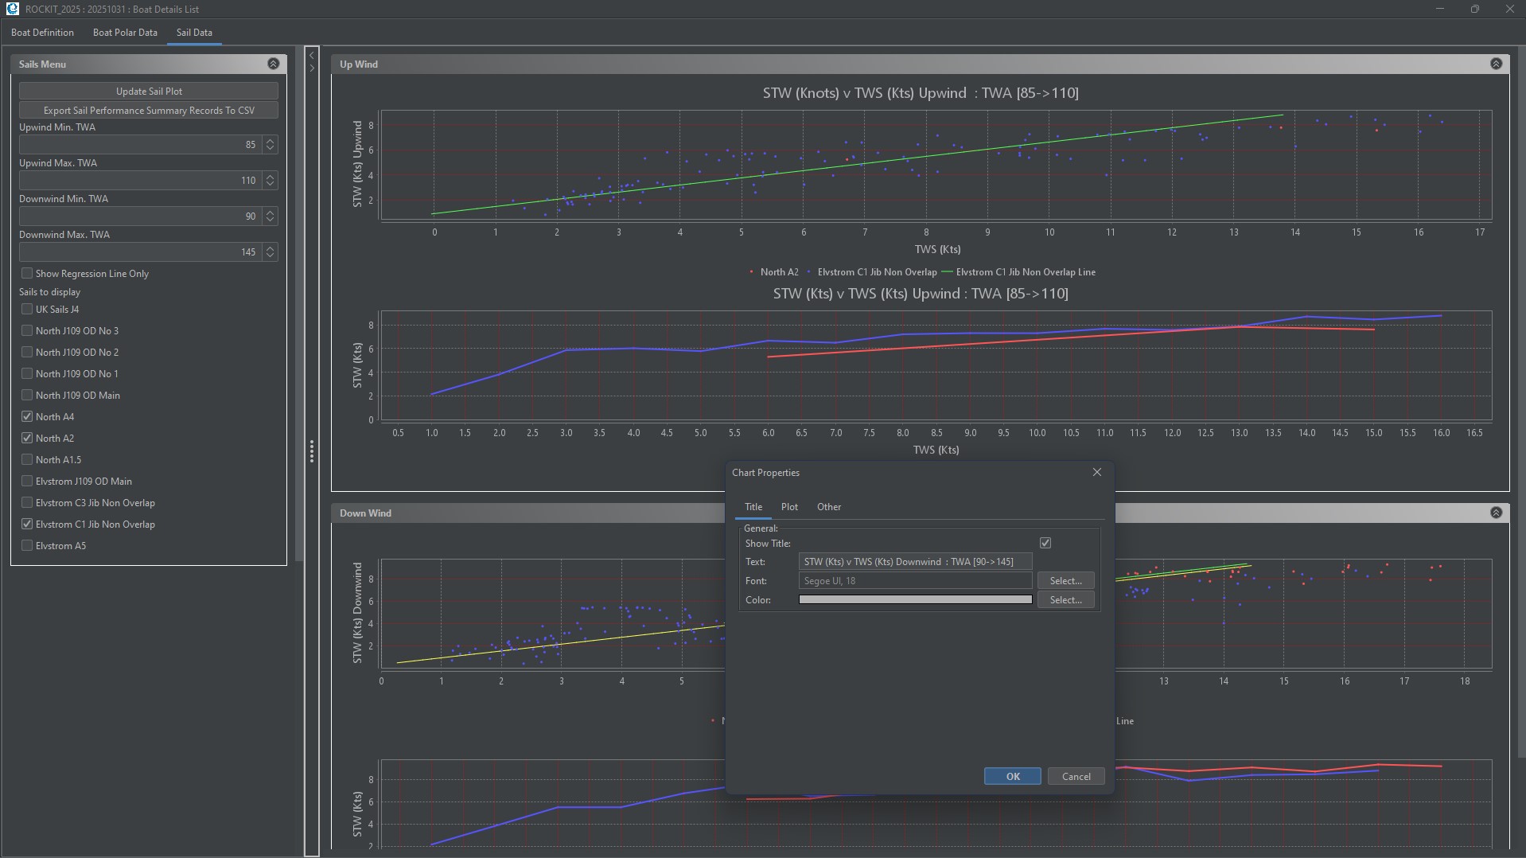Toggle the Show Title checkbox
This screenshot has width=1526, height=858.
(1045, 543)
